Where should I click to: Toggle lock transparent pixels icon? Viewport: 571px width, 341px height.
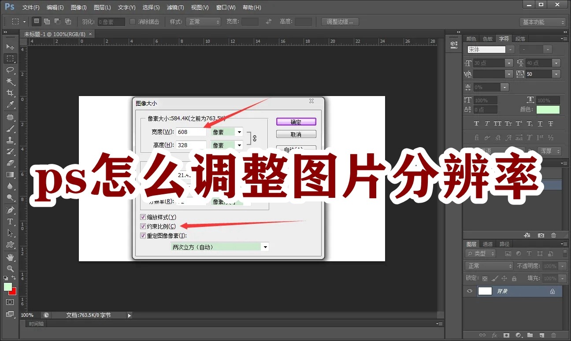click(x=485, y=278)
